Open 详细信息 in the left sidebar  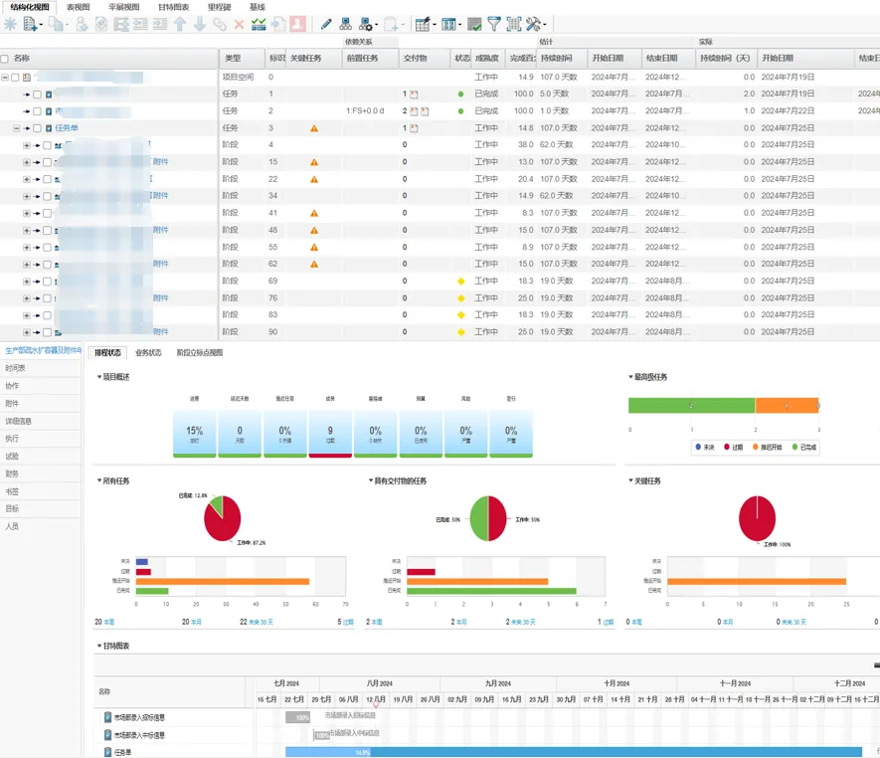(x=20, y=421)
